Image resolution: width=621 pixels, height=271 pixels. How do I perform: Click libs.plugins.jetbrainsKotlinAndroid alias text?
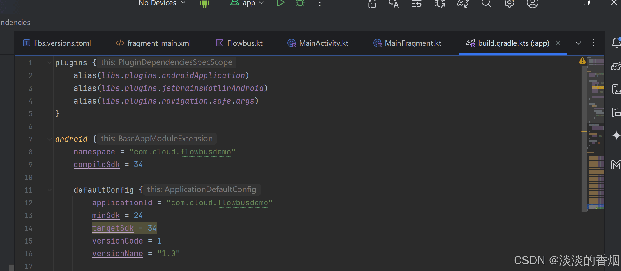[x=183, y=88]
